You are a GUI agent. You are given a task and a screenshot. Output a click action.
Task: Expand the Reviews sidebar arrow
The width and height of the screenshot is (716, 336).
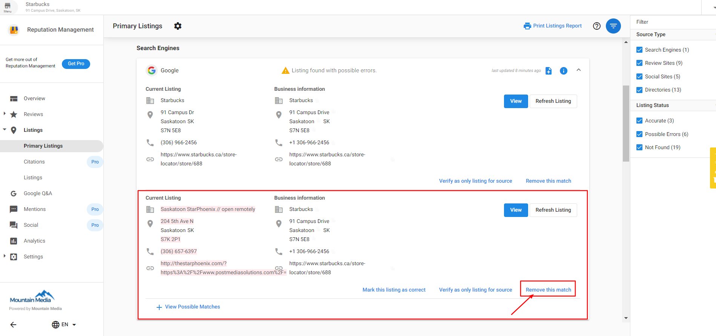pos(5,113)
